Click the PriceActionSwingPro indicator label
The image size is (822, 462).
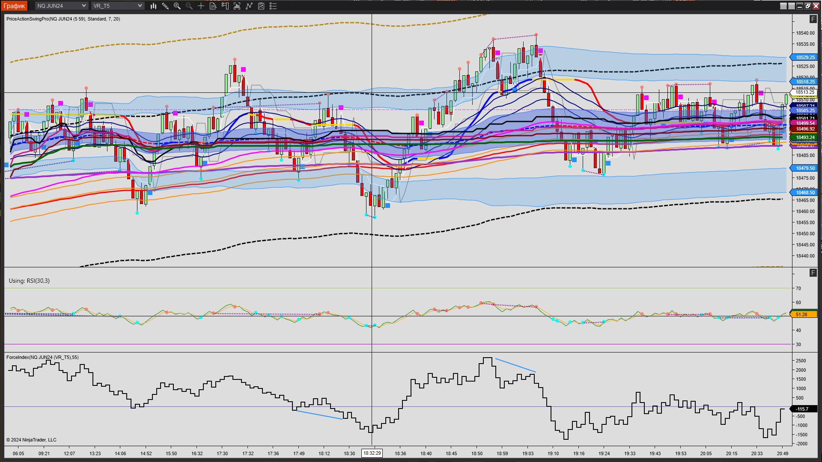(x=63, y=19)
